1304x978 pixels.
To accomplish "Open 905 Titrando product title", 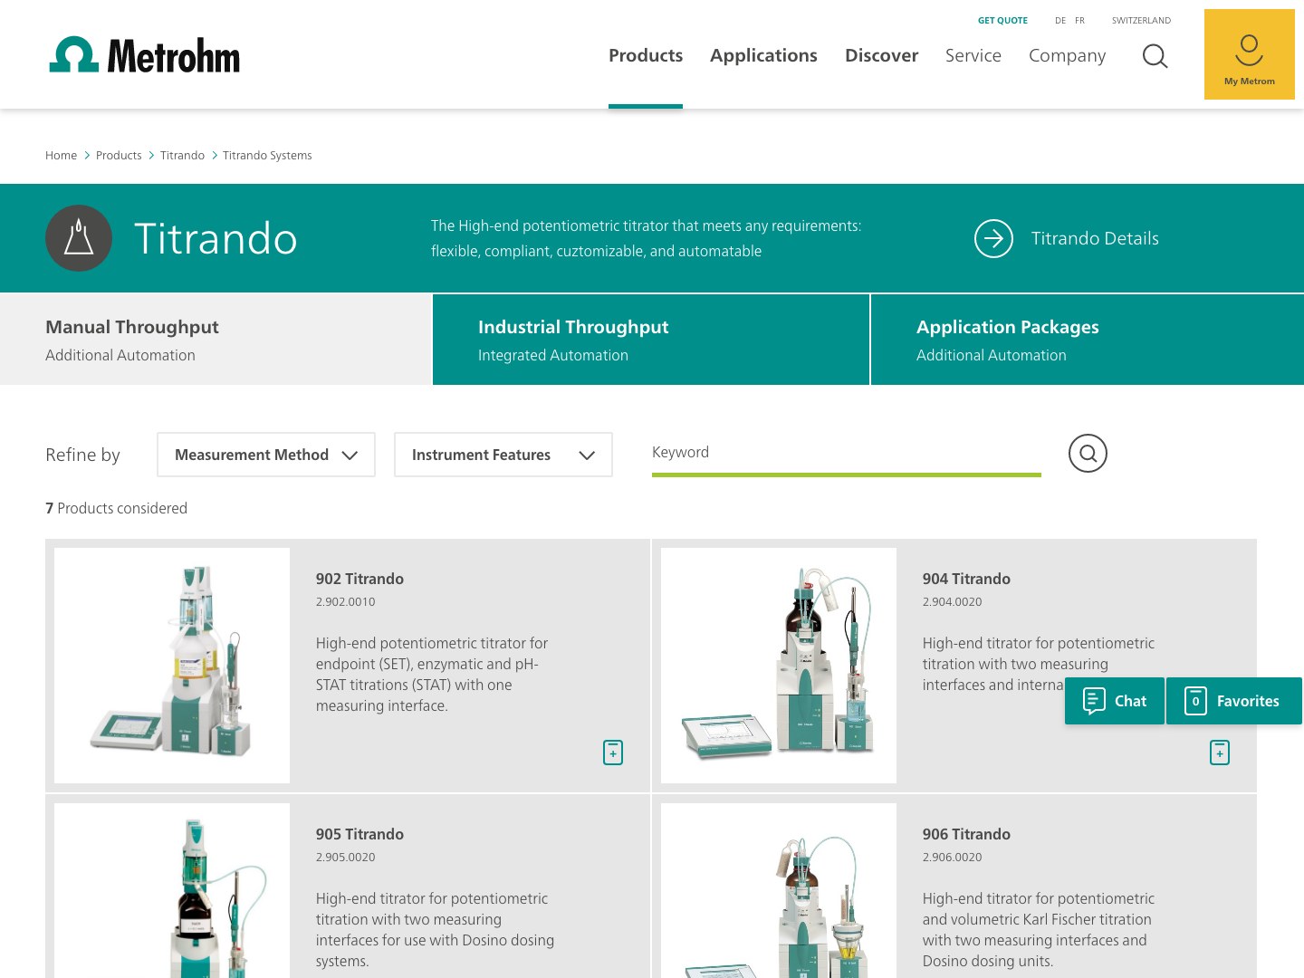I will click(x=360, y=834).
